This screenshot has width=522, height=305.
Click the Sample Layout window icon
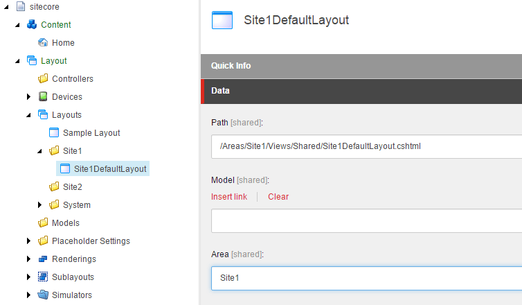coord(54,133)
